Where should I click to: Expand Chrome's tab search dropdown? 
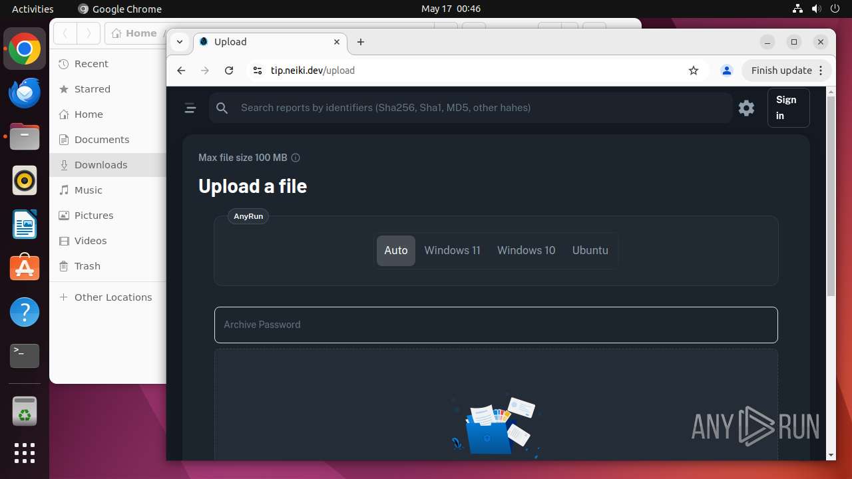180,42
